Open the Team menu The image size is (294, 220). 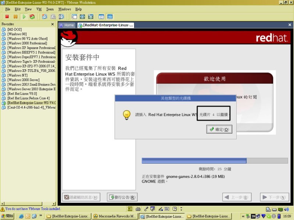[50, 9]
